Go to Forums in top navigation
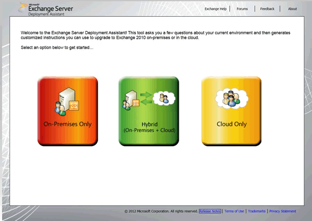 (x=242, y=9)
